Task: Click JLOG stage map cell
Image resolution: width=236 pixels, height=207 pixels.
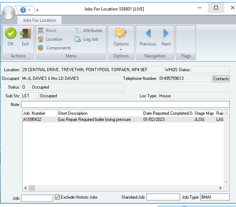Action: click(x=199, y=120)
